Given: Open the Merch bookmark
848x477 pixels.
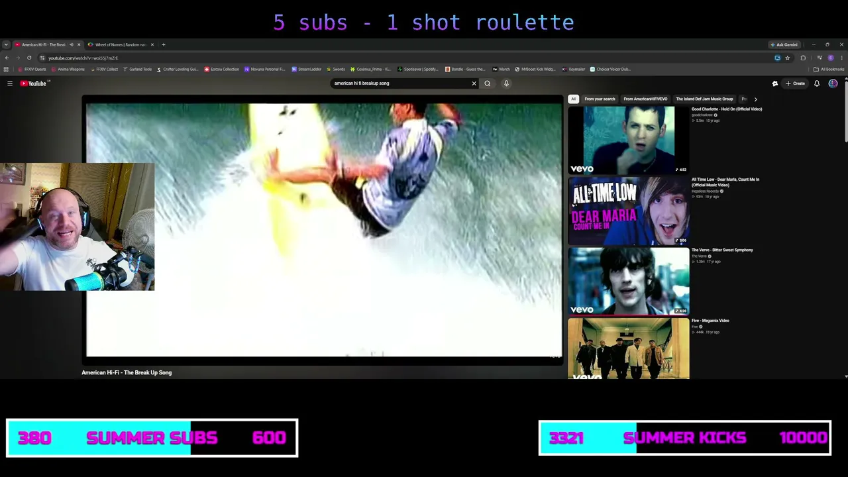Looking at the screenshot, I should (x=501, y=69).
